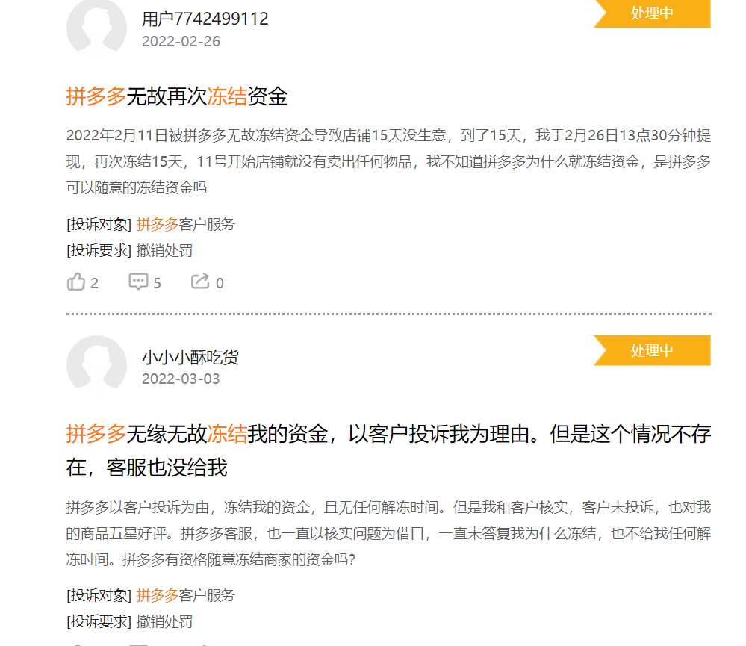Open complaint titled 拼多多无缘无故冻结我的资金
The height and width of the screenshot is (646, 746).
coord(388,450)
